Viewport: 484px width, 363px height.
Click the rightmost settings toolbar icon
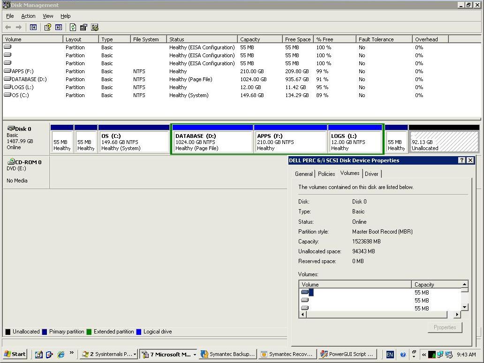pos(95,27)
